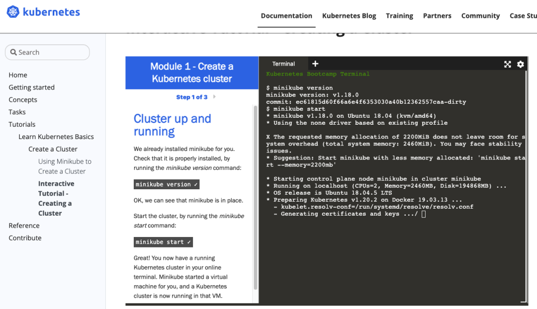Click the tutorial panel scrollbar
Screen dimensions: 537x309
click(x=256, y=199)
